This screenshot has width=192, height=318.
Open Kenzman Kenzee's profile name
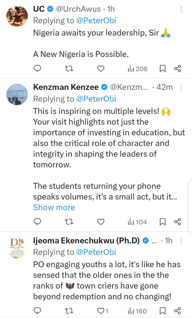[66, 87]
